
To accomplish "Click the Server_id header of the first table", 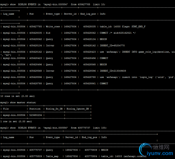I will [x=70, y=14].
